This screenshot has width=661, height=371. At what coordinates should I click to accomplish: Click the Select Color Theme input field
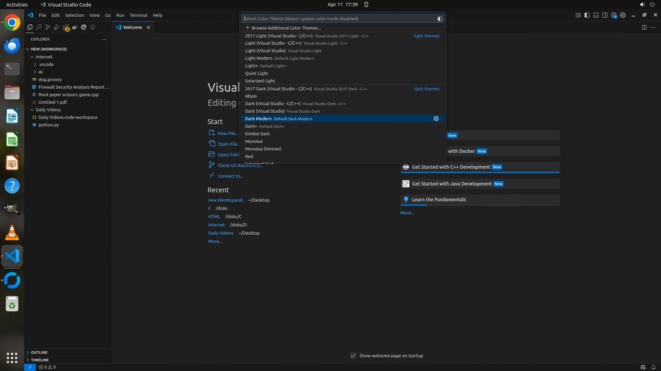339,19
